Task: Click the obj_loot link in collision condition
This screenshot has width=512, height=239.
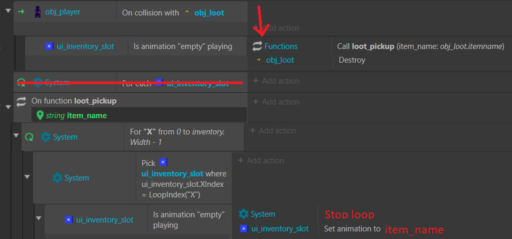Action: click(209, 13)
